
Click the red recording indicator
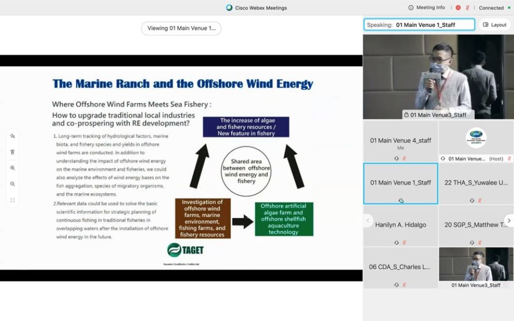click(458, 8)
